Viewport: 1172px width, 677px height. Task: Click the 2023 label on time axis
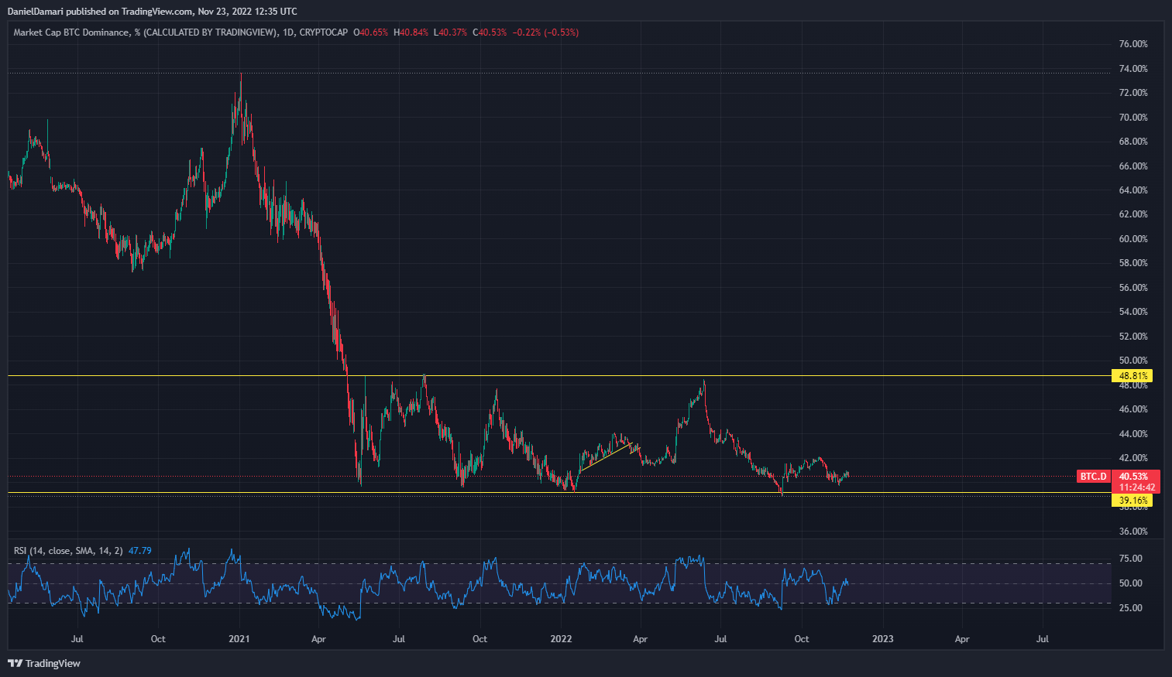(882, 639)
